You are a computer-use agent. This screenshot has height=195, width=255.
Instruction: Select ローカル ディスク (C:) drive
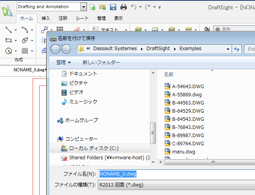click(100, 148)
